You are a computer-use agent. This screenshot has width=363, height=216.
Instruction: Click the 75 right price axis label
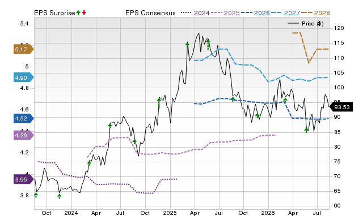(337, 162)
